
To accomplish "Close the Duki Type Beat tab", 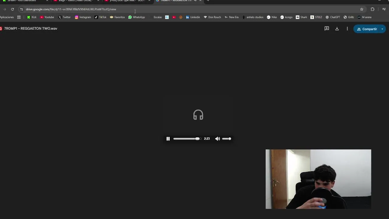I will [149, 1].
